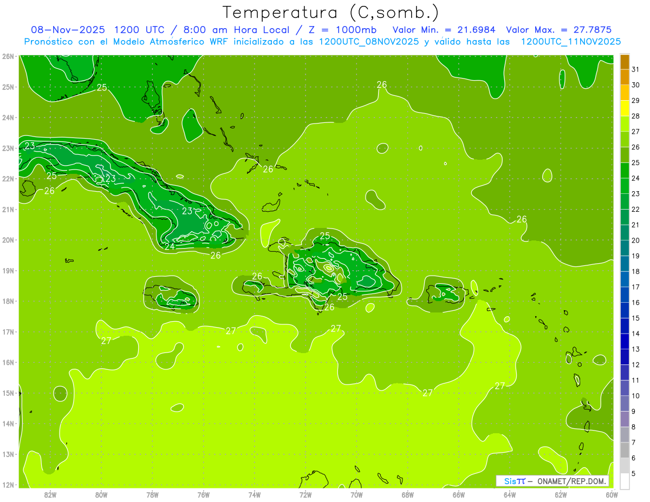Click the title "Temperatura (C,somb.)"
The image size is (650, 502).
point(331,13)
